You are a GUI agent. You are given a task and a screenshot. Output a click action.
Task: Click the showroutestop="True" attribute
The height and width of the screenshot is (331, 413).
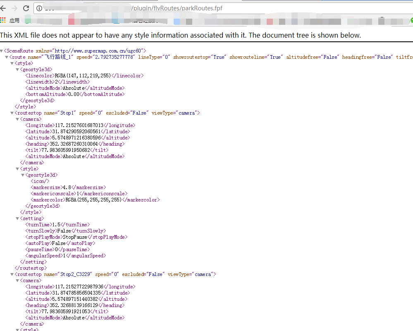(200, 57)
